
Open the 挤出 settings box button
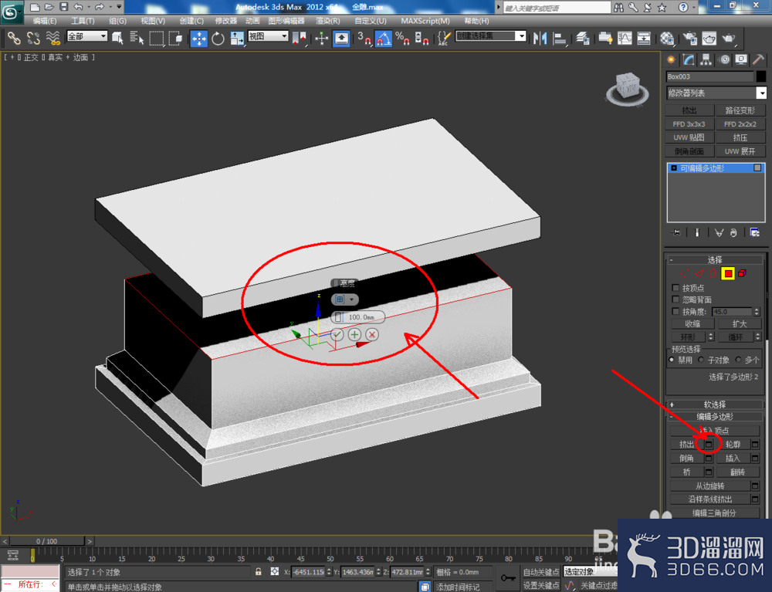[x=709, y=445]
